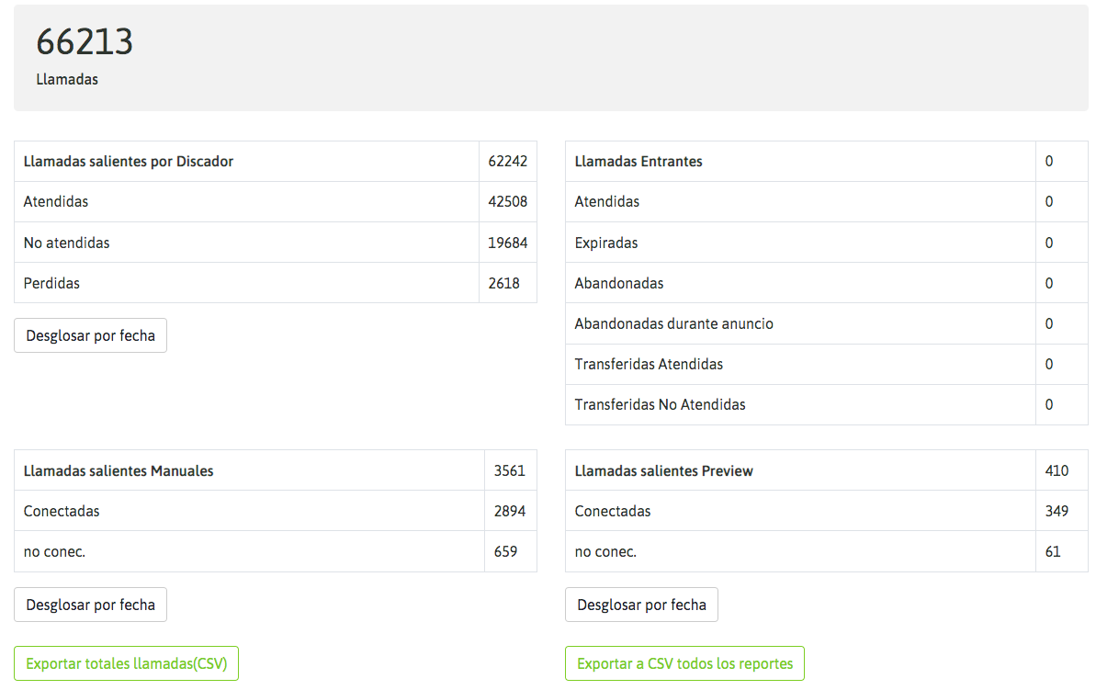
Task: Select the Transferidas Atendidas row label
Action: (x=649, y=364)
